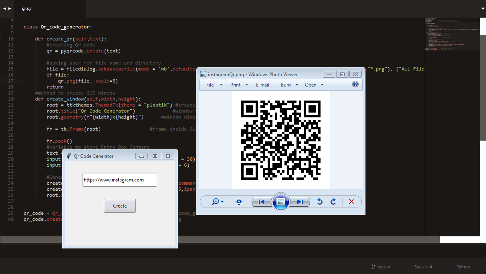Click the line "def create_qr(self,text):"

tap(71, 39)
